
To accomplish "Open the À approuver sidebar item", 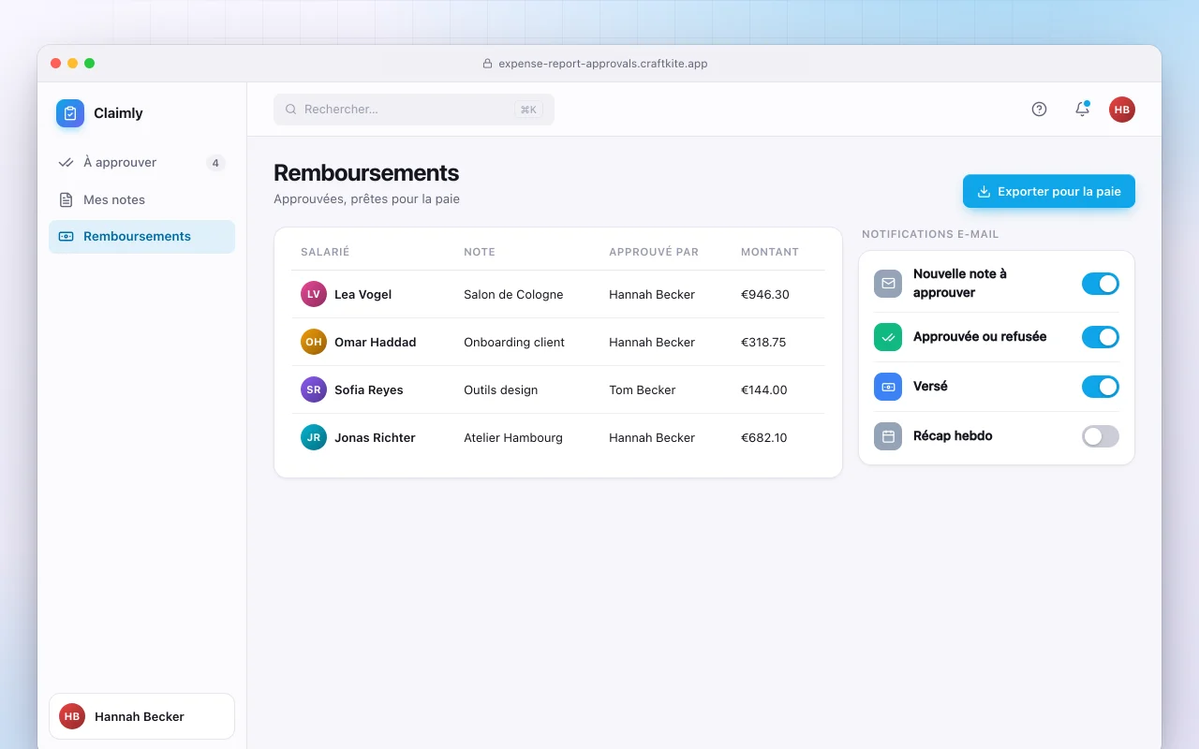I will click(141, 163).
